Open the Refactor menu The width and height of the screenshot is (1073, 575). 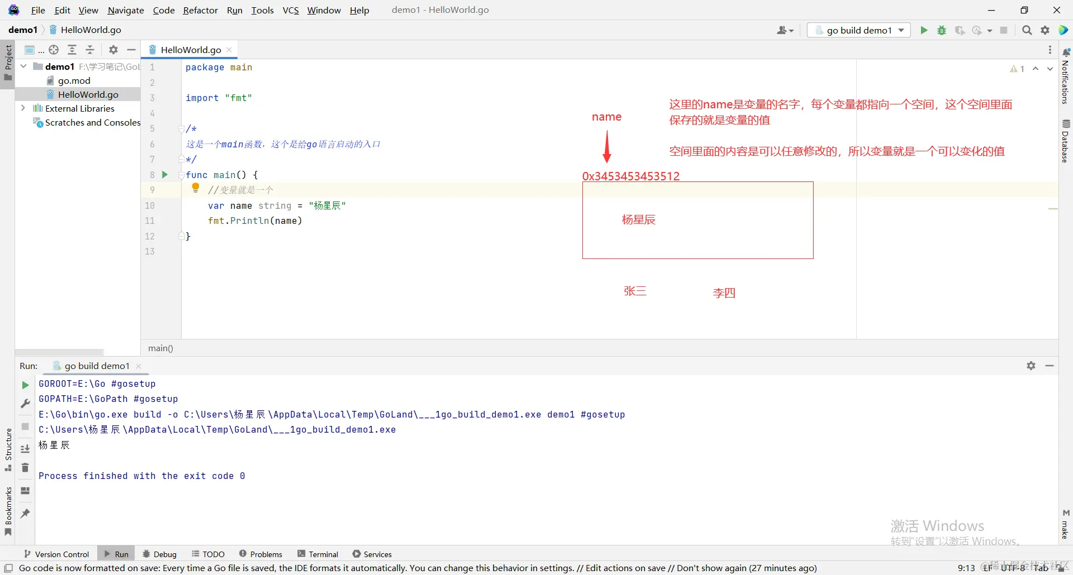coord(200,10)
